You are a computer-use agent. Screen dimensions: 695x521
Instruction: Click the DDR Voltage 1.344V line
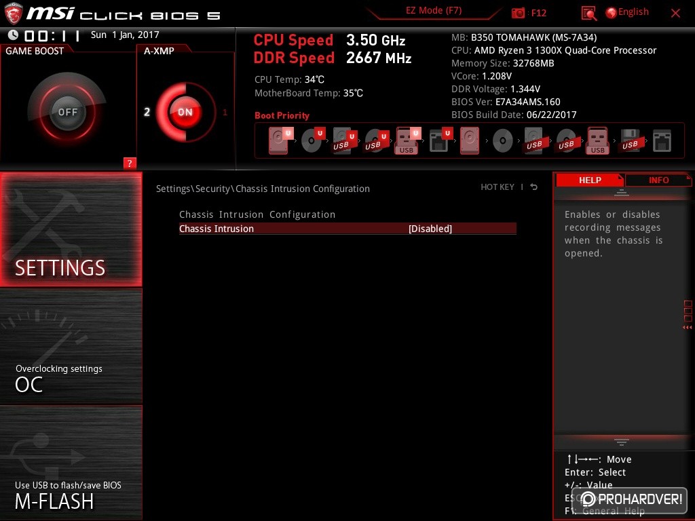click(x=495, y=89)
